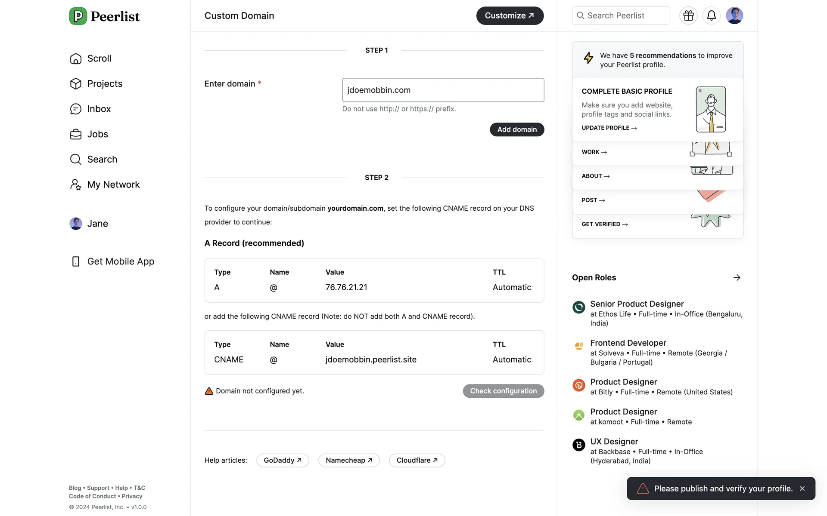Expand Open Roles with arrow icon

click(x=737, y=278)
